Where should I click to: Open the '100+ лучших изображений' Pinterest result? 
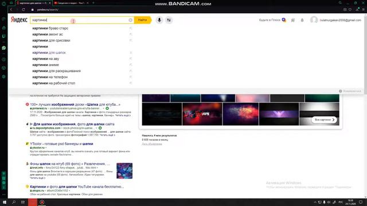point(75,104)
